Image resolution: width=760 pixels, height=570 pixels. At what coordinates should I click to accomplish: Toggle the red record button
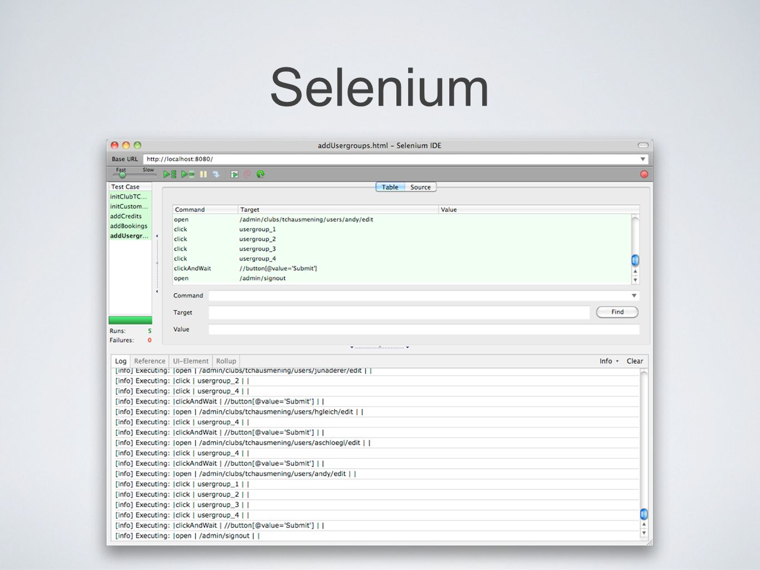click(644, 174)
